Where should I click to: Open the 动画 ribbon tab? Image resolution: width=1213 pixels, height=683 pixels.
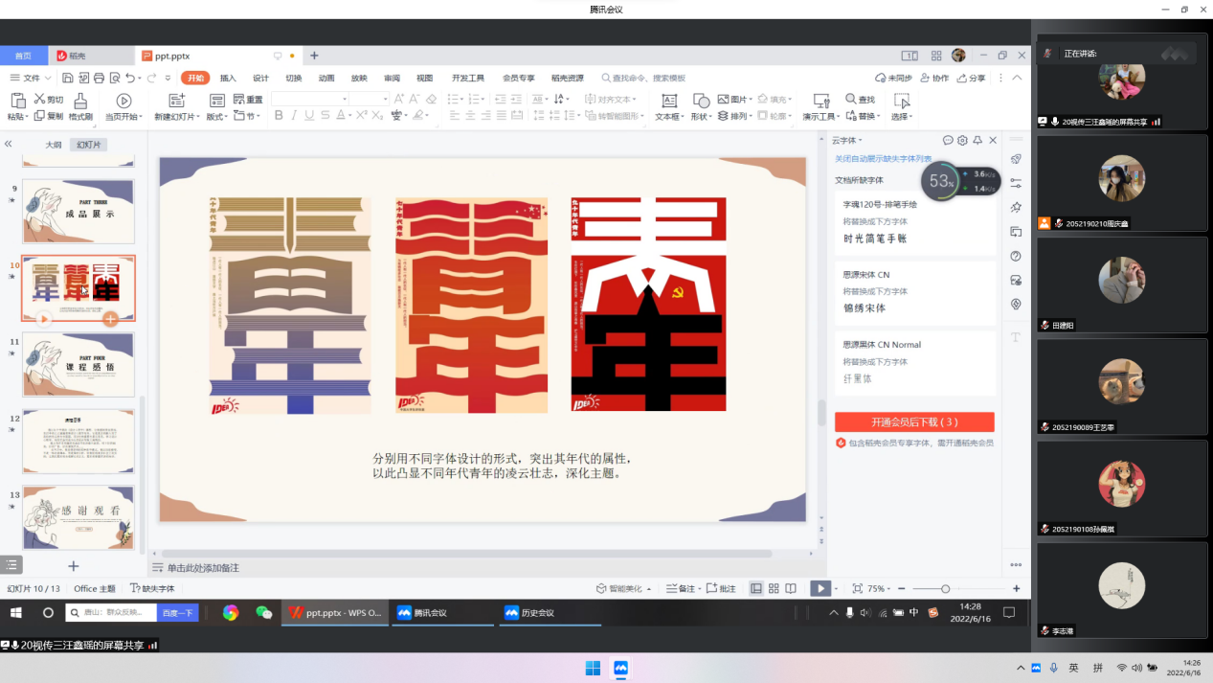[326, 79]
